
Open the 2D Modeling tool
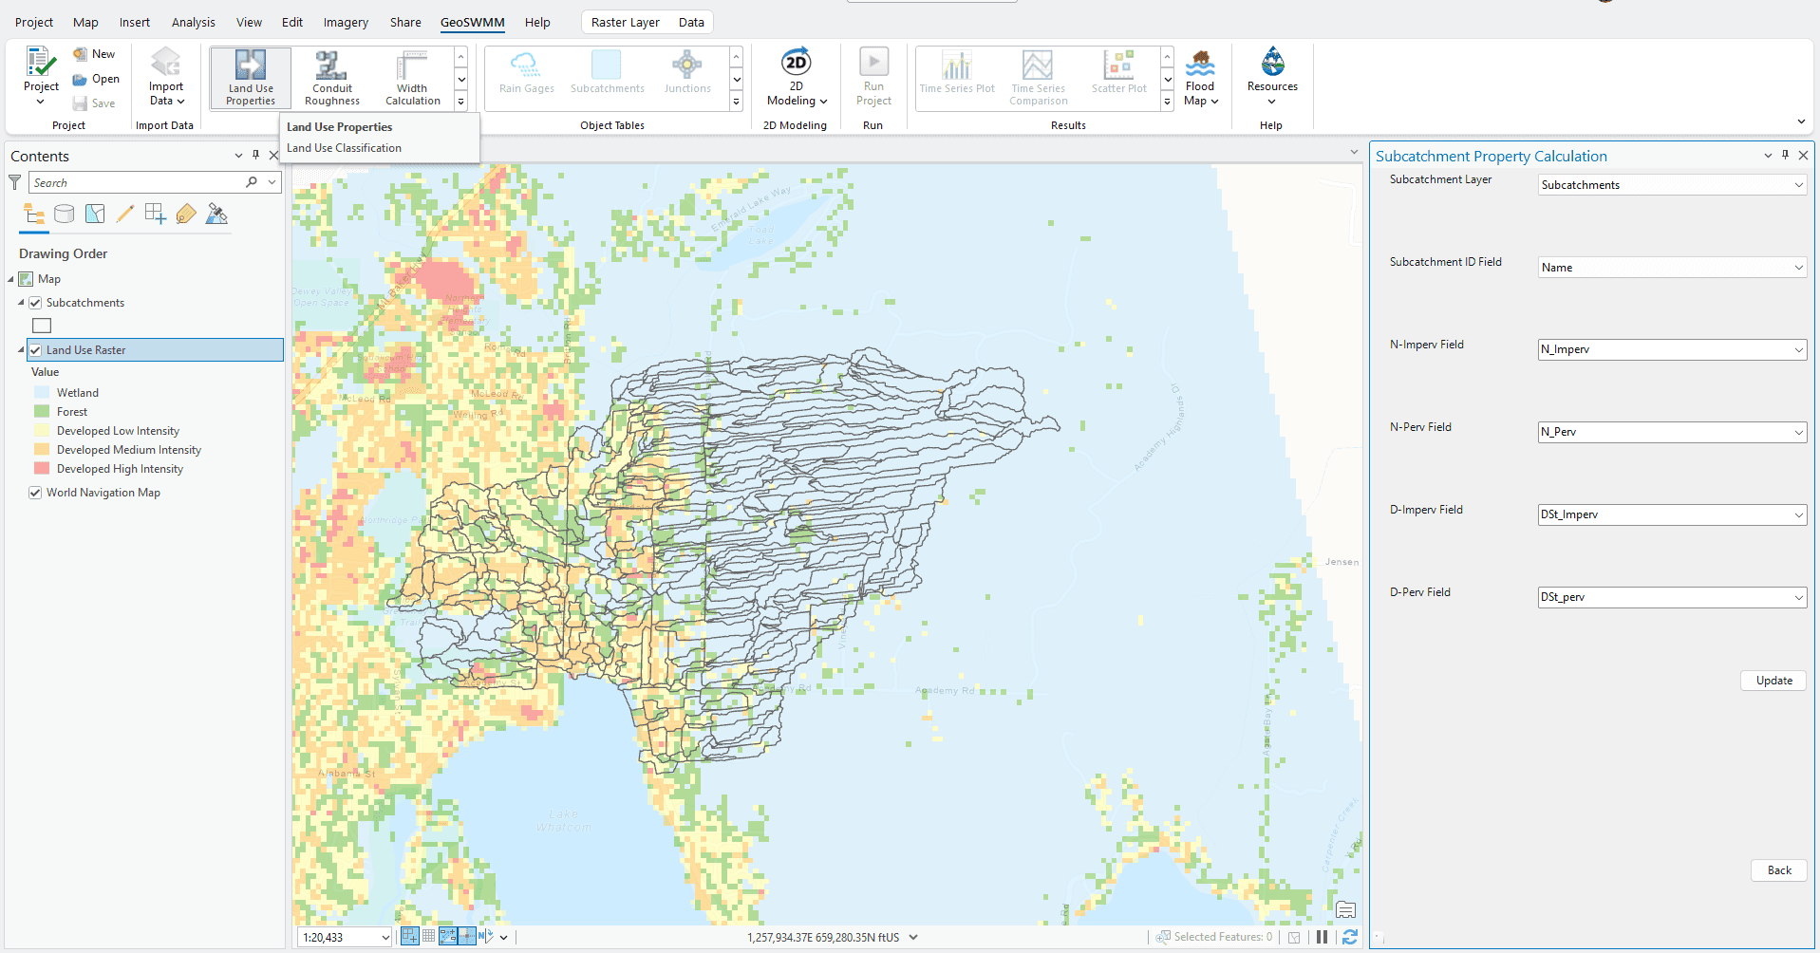point(797,76)
